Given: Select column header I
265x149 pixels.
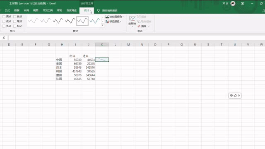Looking at the screenshot, I should click(x=75, y=45).
